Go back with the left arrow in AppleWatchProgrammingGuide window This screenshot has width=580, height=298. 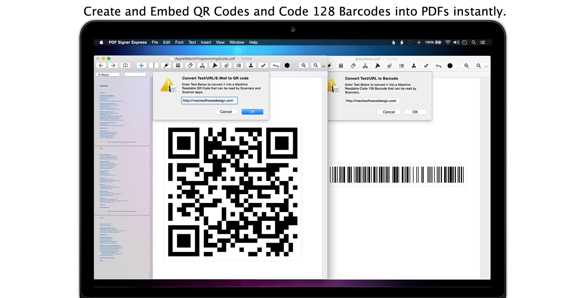point(101,66)
